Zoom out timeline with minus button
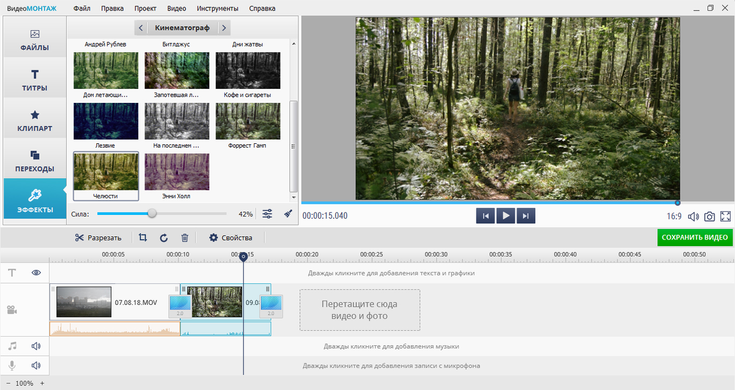Image resolution: width=735 pixels, height=390 pixels. tap(7, 383)
